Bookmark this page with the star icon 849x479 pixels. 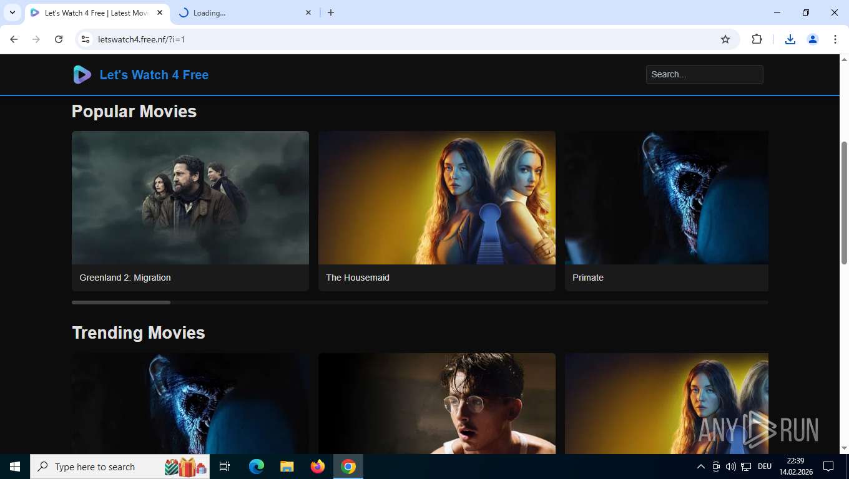coord(725,39)
